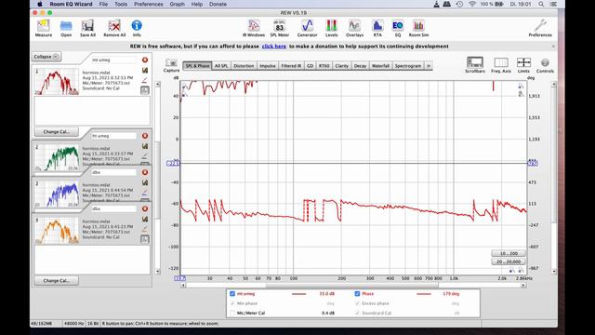Open the Graph menu
The width and height of the screenshot is (595, 335).
click(178, 4)
